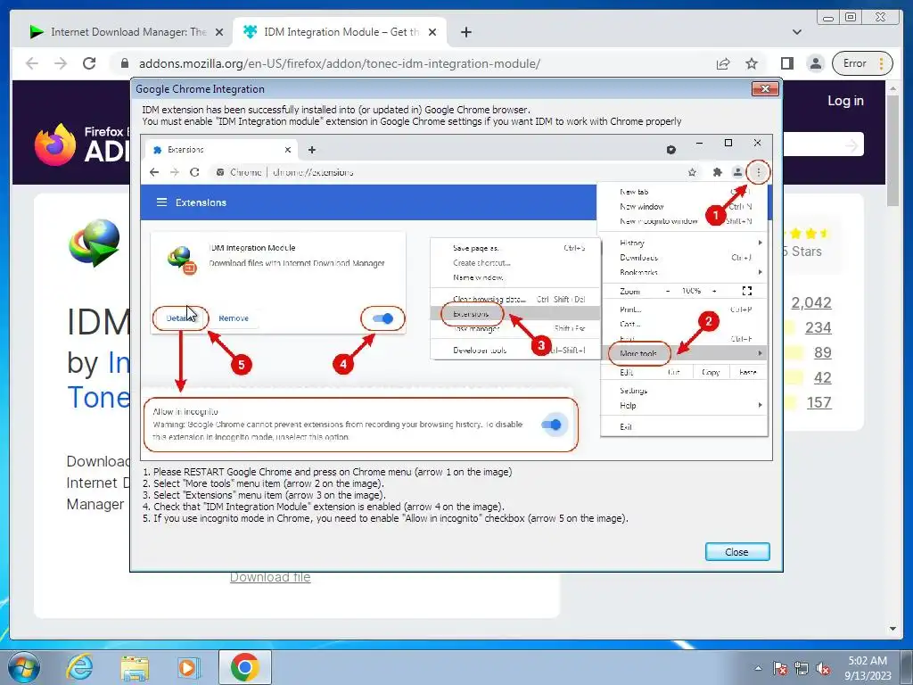Launch Internet Explorer from the taskbar

click(x=79, y=667)
